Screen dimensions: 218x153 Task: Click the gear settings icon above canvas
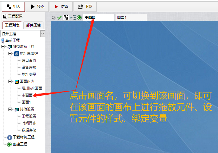pyautogui.click(x=54, y=18)
